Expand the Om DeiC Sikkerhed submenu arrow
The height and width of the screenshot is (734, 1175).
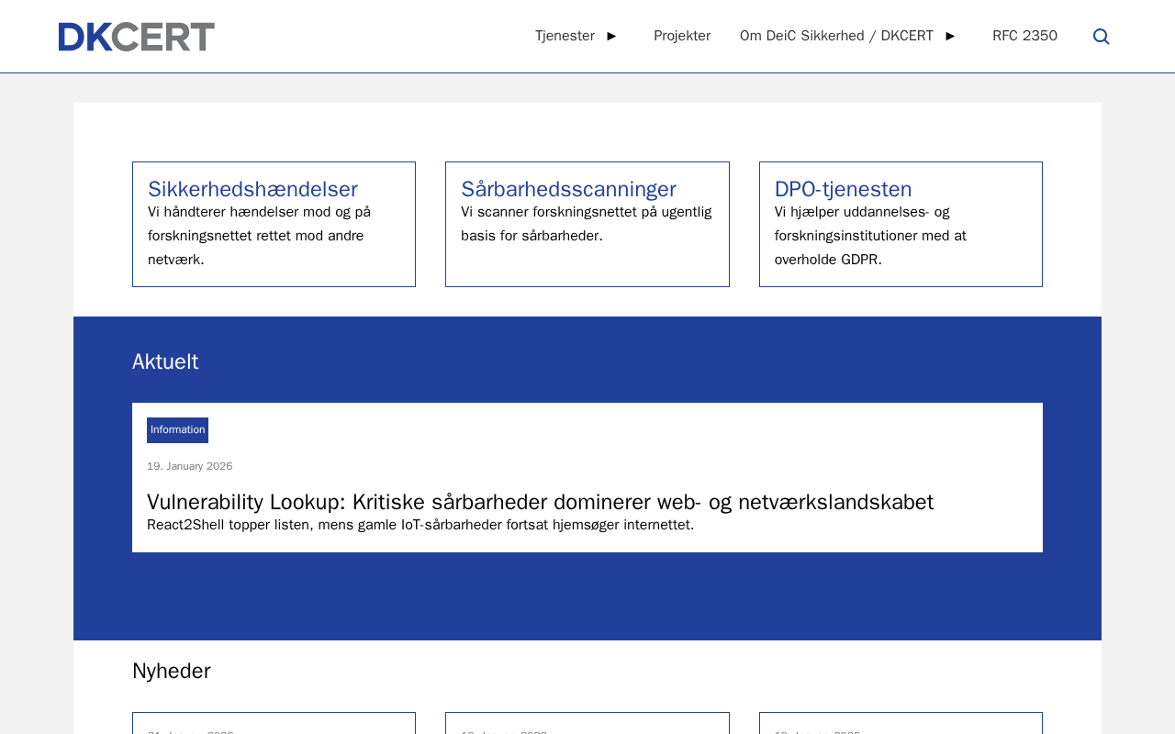[950, 36]
